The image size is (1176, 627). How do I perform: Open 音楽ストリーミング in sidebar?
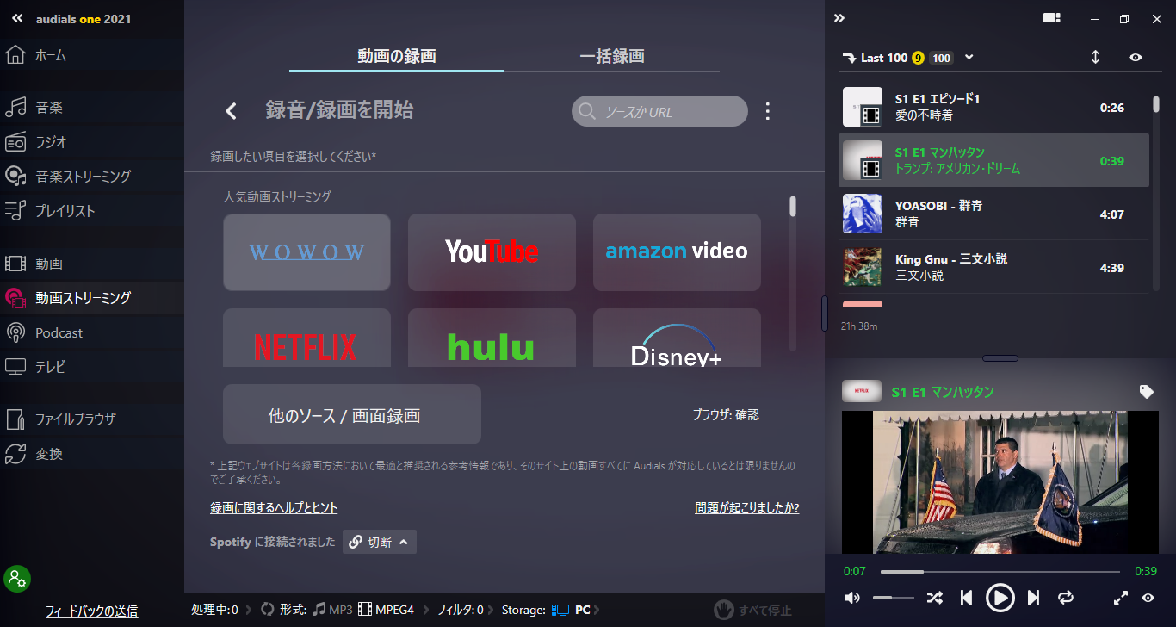tap(91, 177)
